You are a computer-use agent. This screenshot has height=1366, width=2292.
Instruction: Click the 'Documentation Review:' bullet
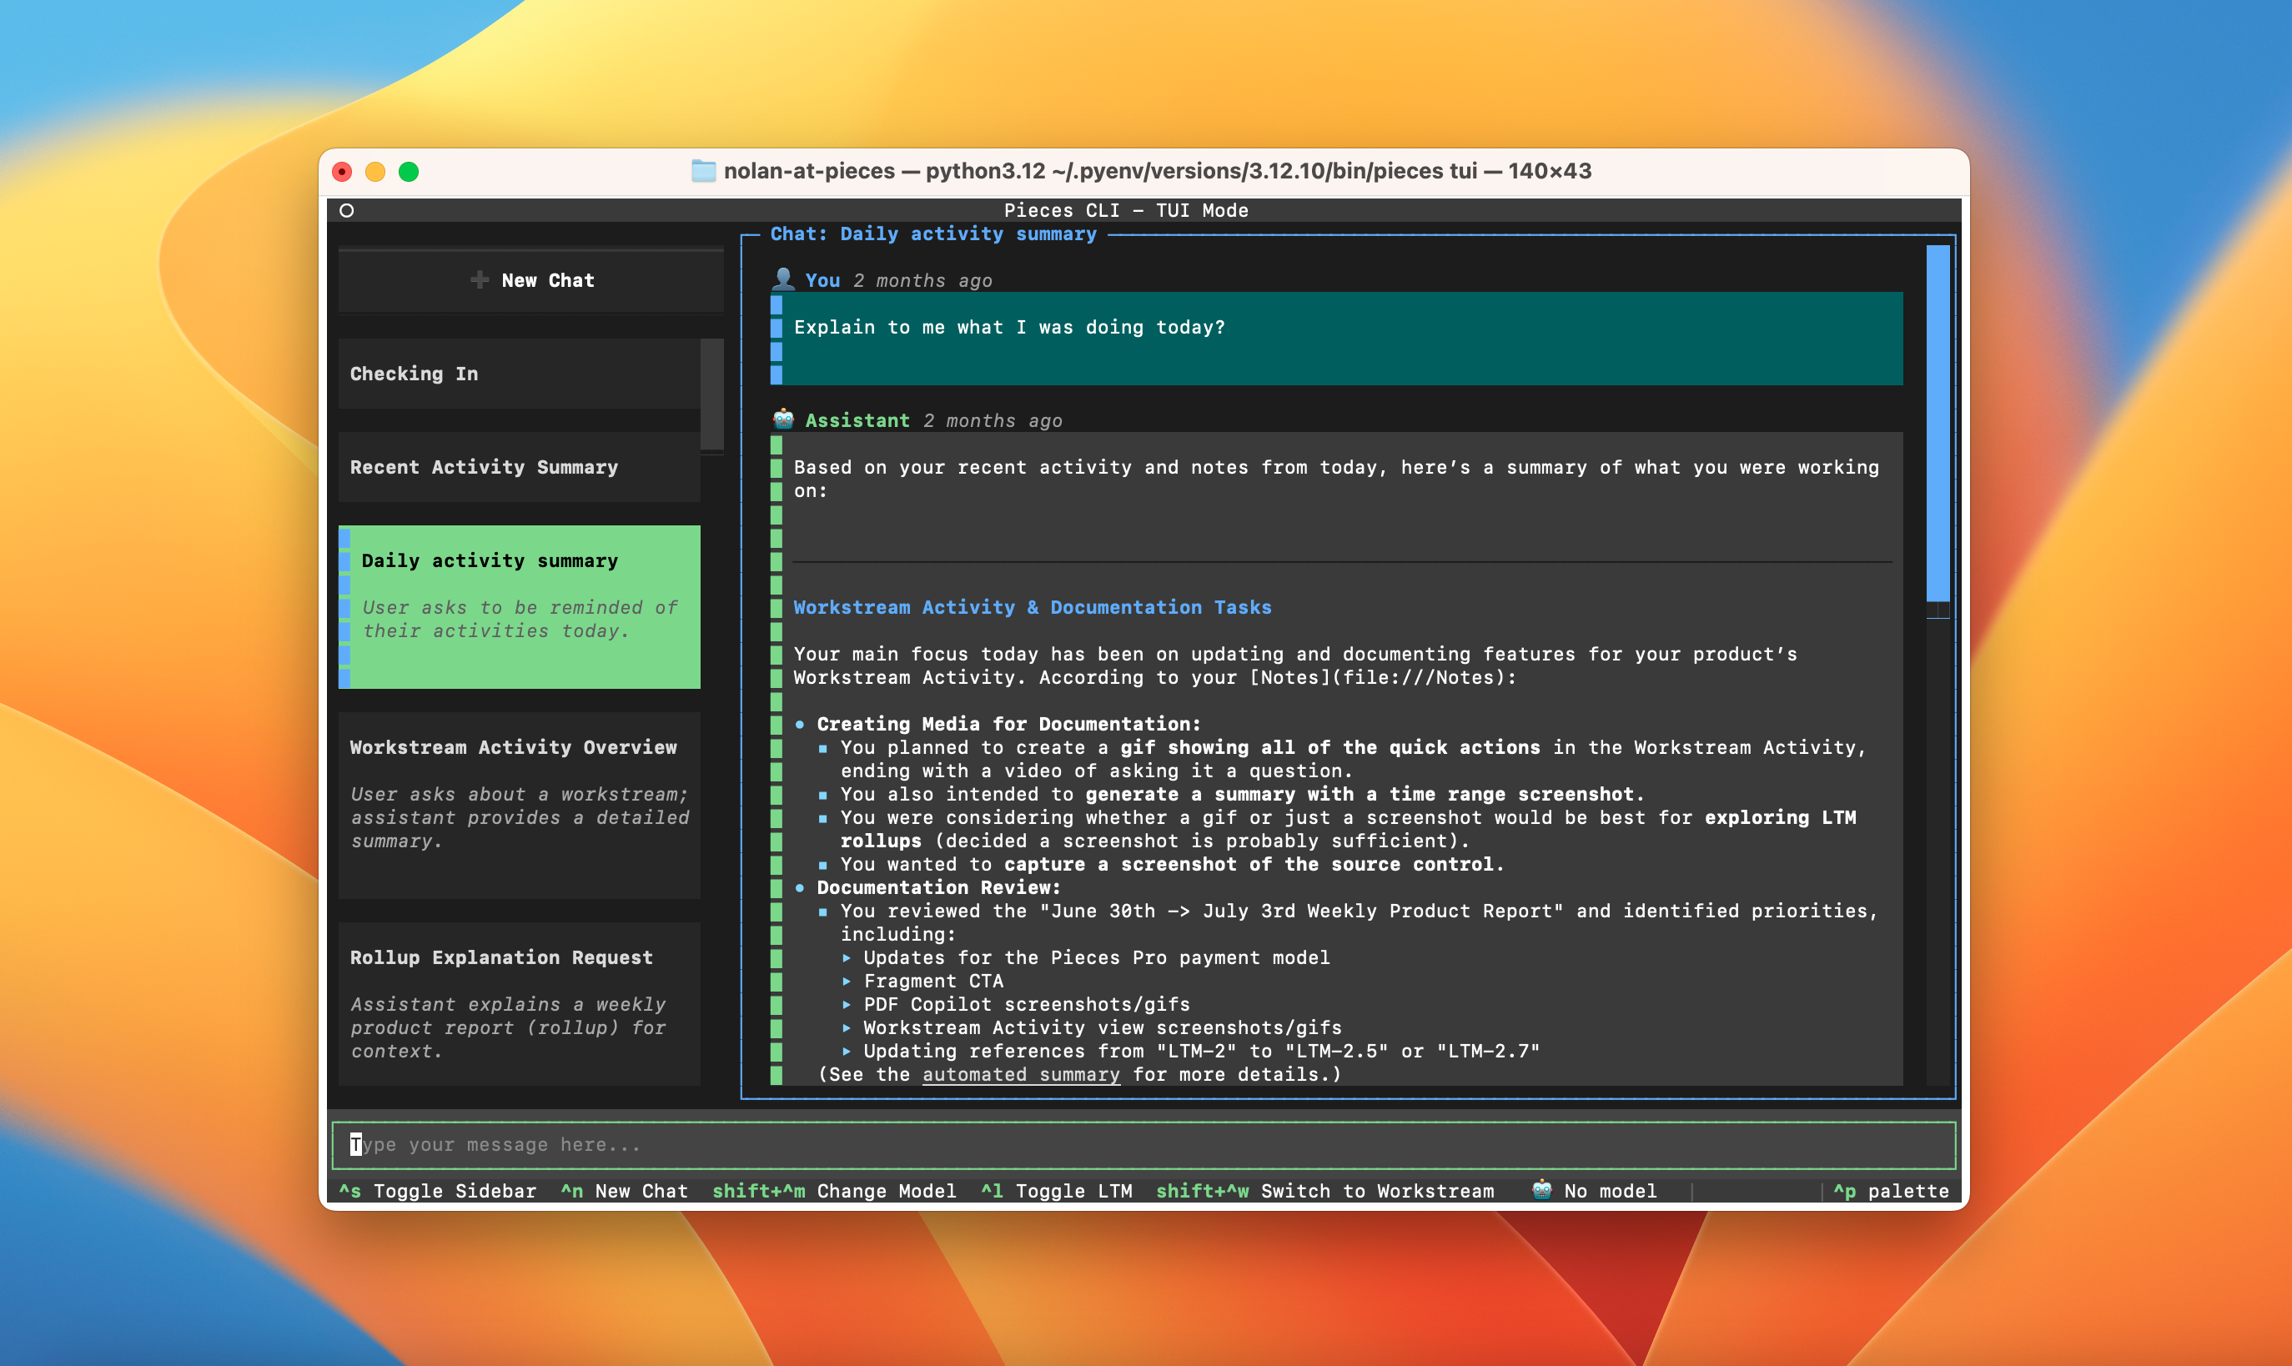click(x=939, y=887)
